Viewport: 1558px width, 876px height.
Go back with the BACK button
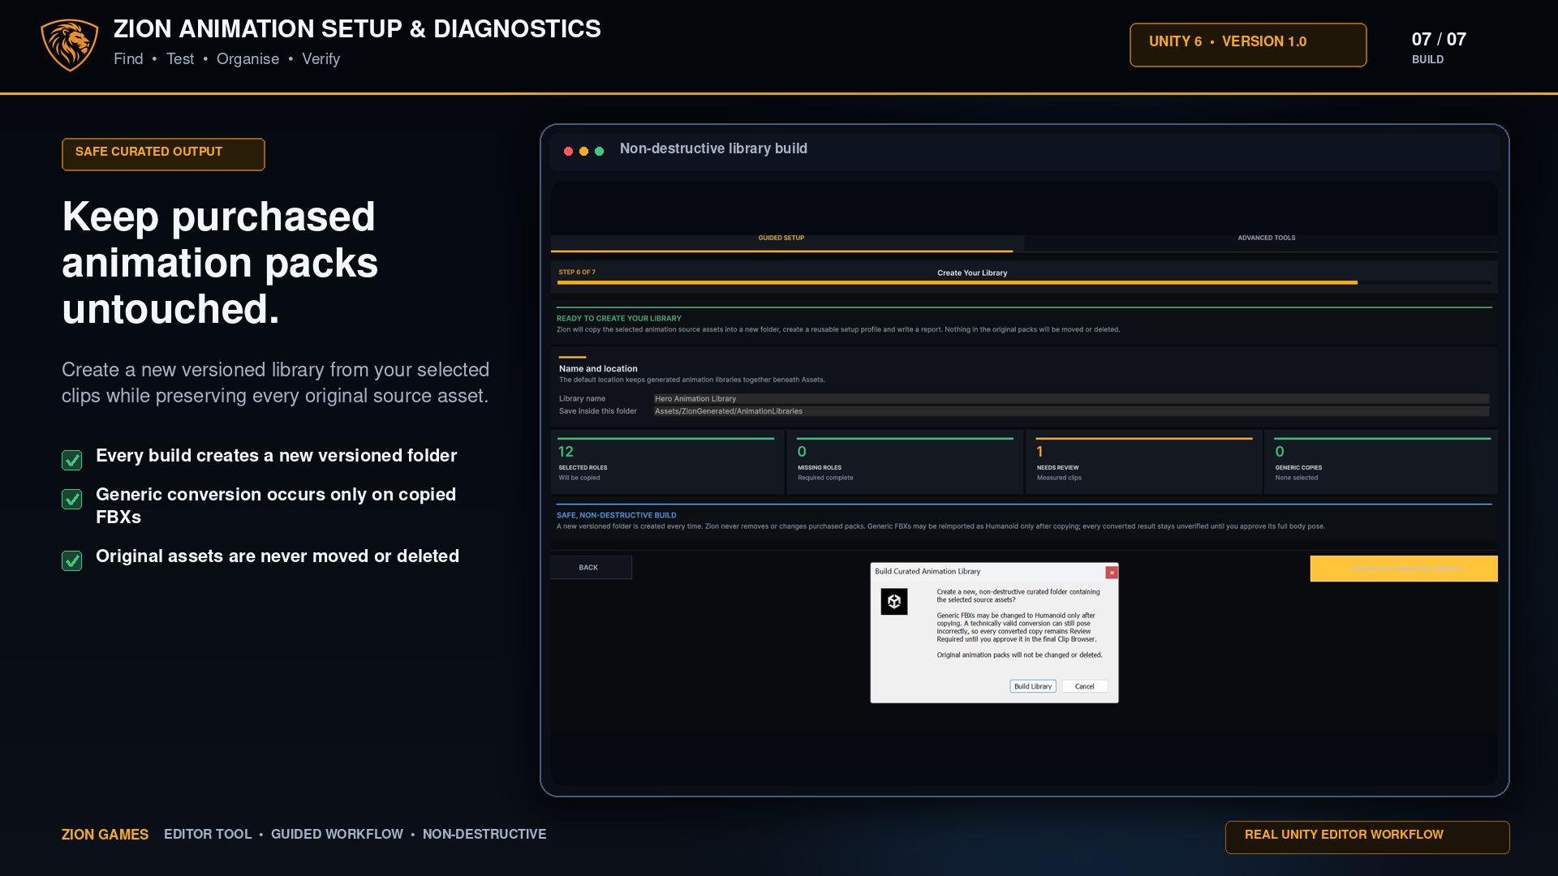tap(591, 568)
